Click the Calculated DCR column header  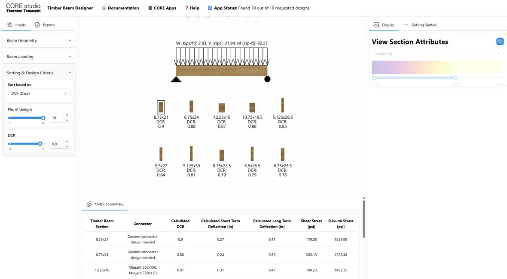click(180, 224)
